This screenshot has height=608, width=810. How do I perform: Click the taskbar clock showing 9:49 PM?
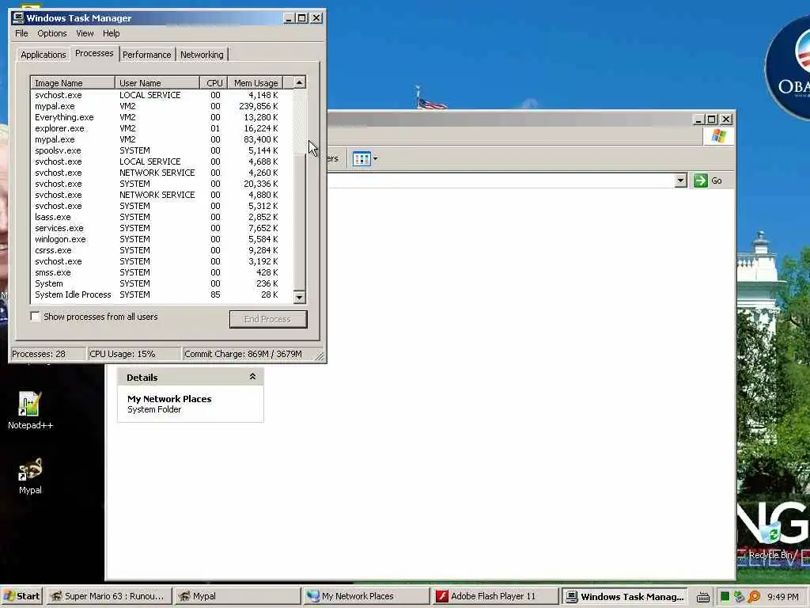click(782, 597)
